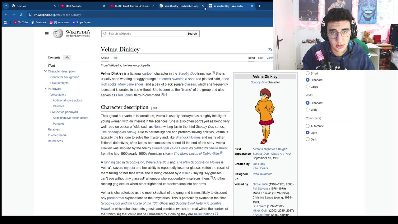Open the Sherlock Holmes link
398x224 pixels.
point(188,138)
